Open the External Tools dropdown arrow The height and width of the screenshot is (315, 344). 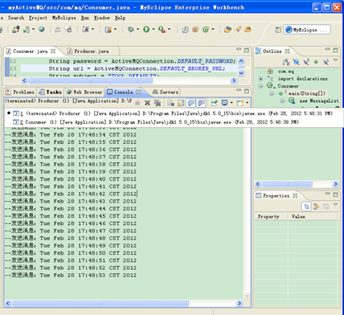click(170, 30)
